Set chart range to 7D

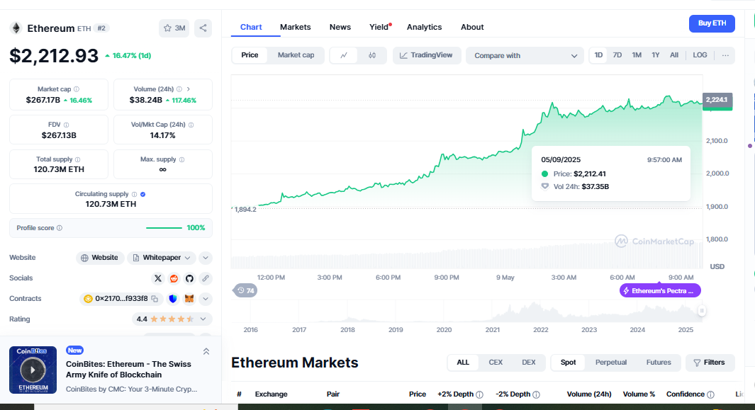[x=617, y=55]
